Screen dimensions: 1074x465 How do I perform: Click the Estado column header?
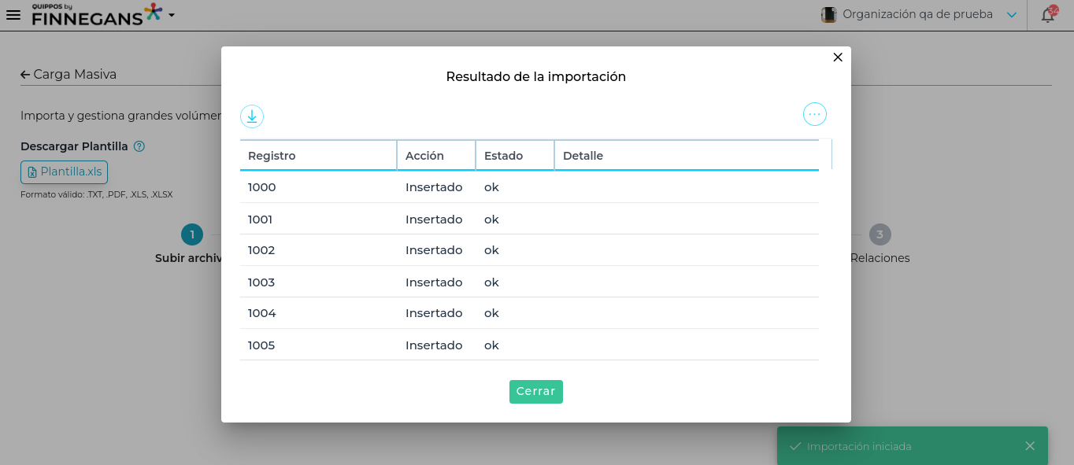click(x=503, y=156)
